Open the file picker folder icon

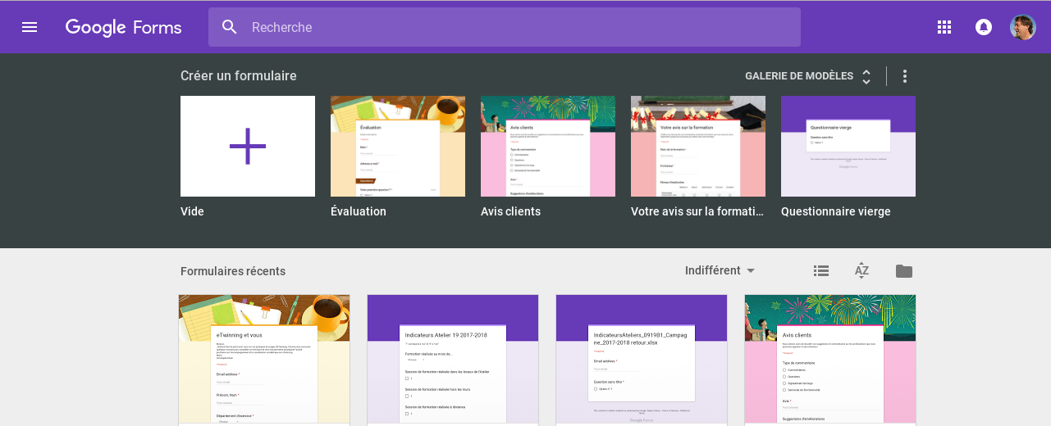[904, 271]
